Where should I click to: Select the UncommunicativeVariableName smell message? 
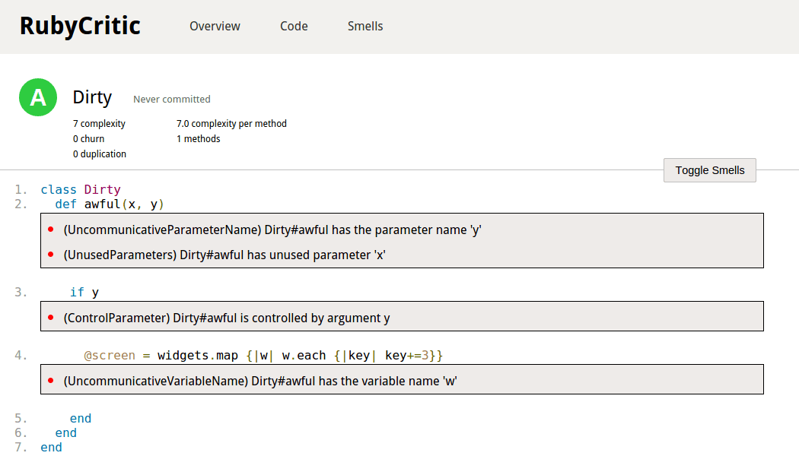[260, 382]
